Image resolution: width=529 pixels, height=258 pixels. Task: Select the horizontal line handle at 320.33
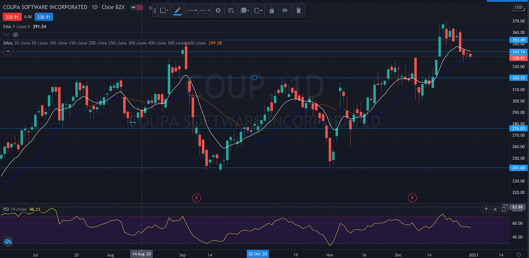pyautogui.click(x=254, y=78)
